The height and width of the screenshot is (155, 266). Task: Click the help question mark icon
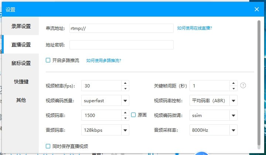click(x=243, y=86)
